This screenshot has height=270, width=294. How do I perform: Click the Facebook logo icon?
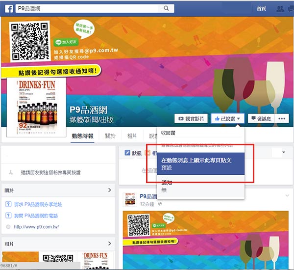point(9,9)
